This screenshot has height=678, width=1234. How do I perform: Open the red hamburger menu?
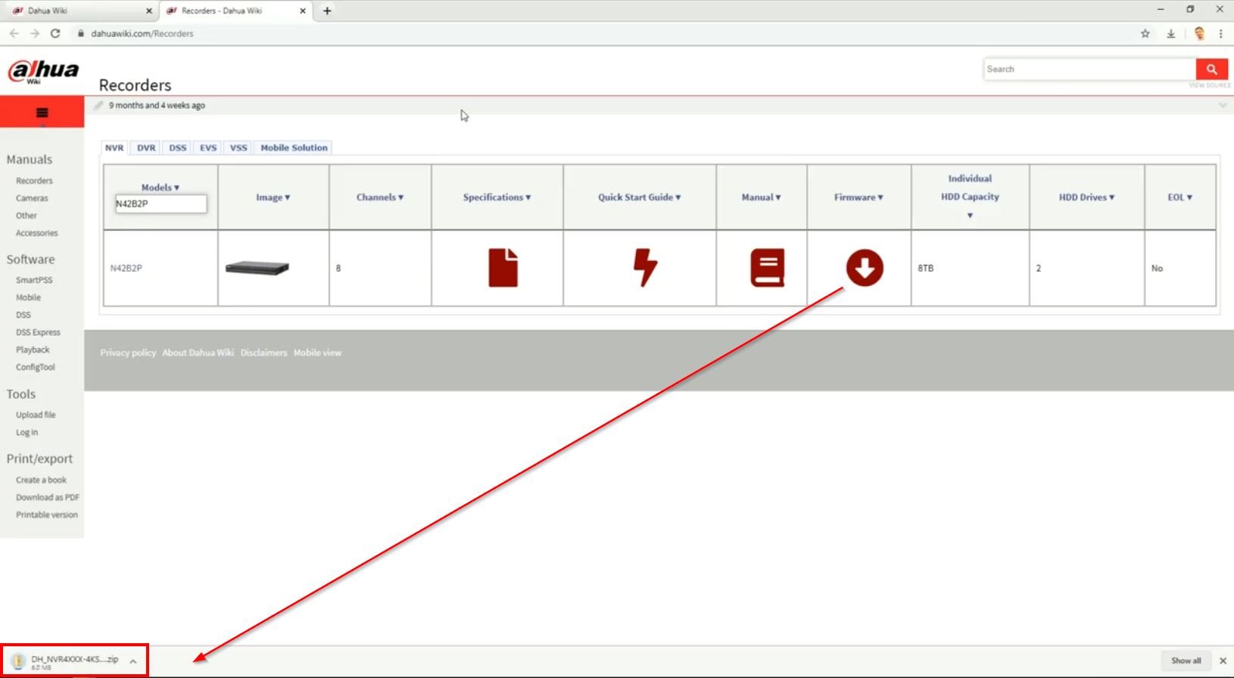42,112
